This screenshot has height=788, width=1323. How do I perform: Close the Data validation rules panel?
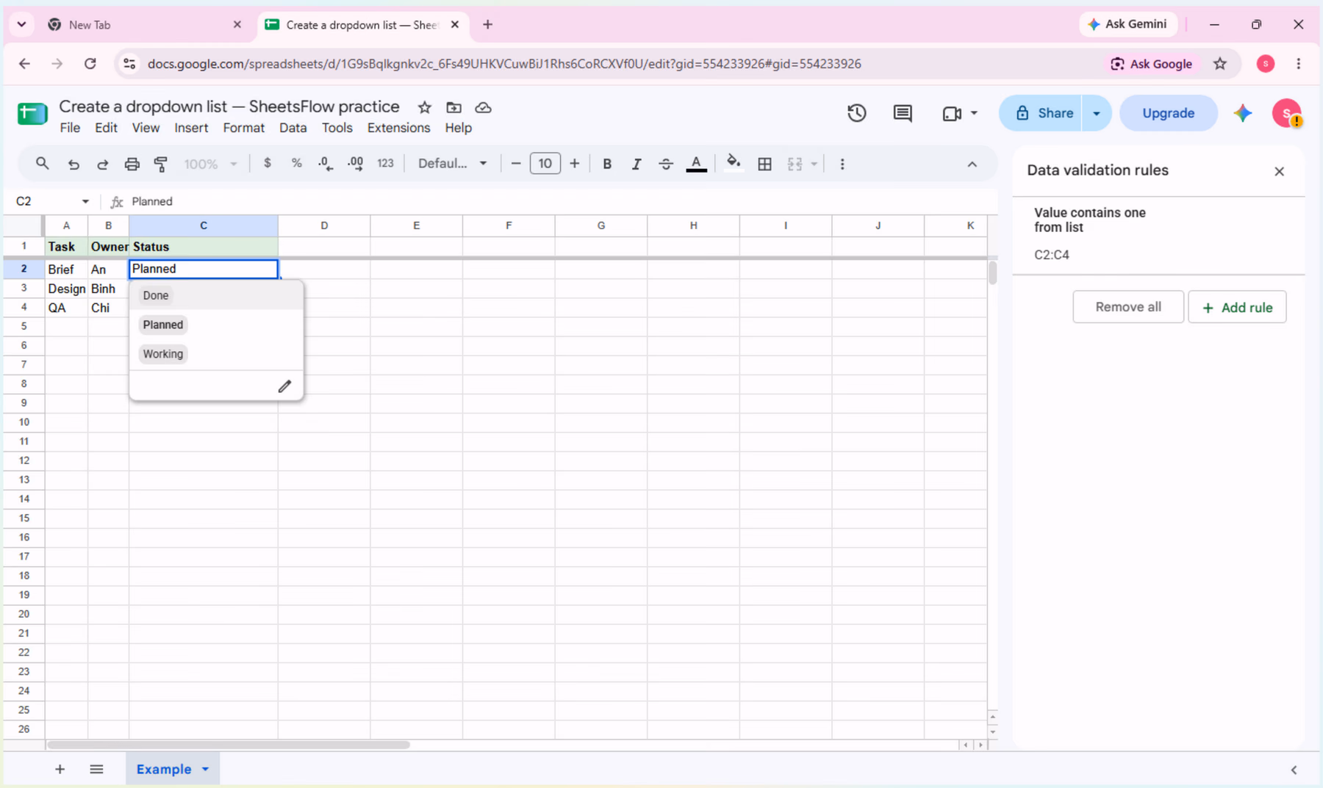pos(1279,171)
